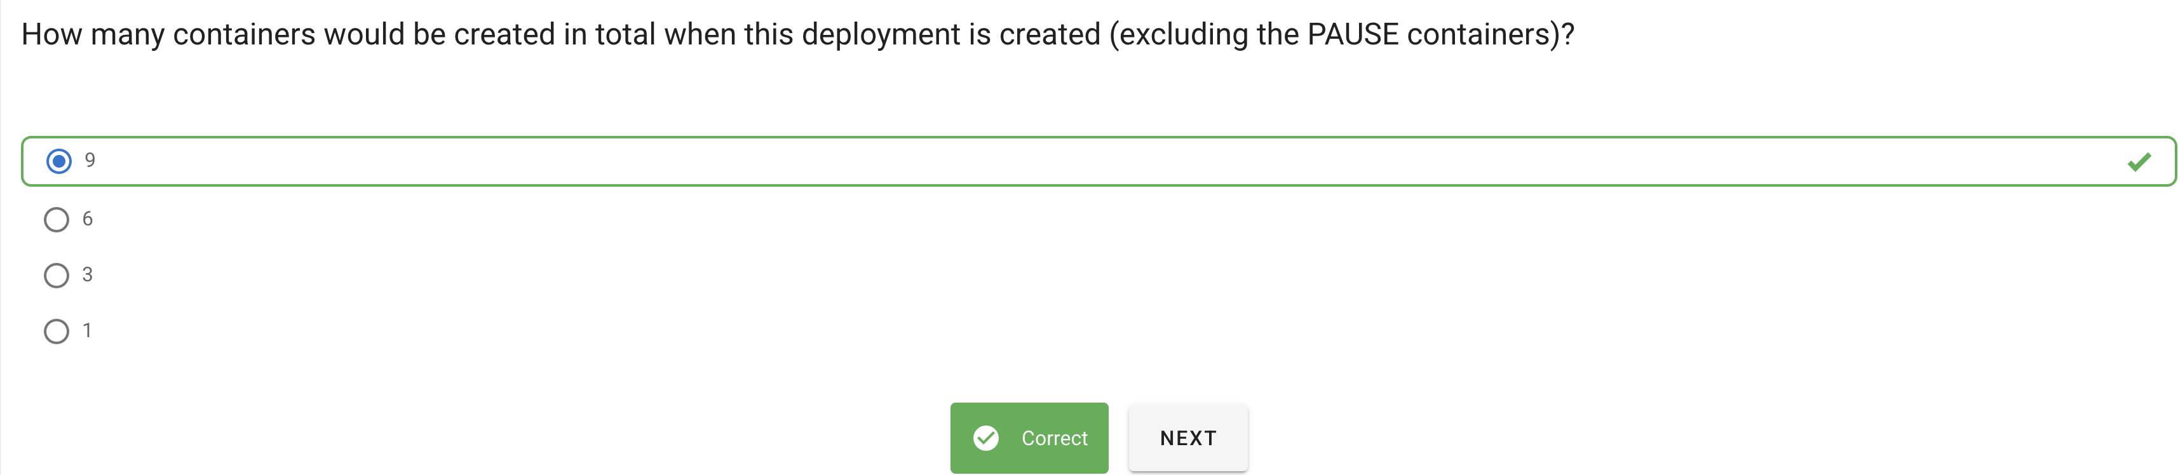Click inside the green-bordered answer 9 box
The width and height of the screenshot is (2178, 475).
pos(1099,161)
